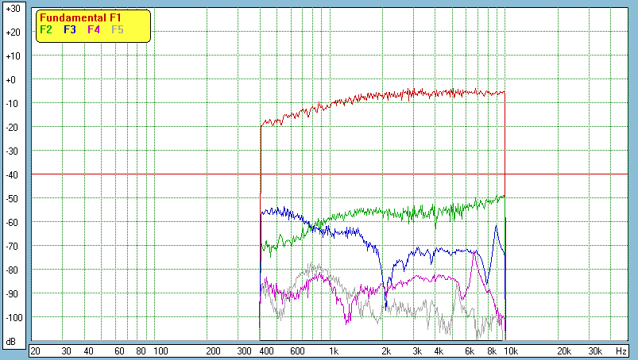Click the Hz unit label on horizontal axis
638x360 pixels.
pos(621,350)
